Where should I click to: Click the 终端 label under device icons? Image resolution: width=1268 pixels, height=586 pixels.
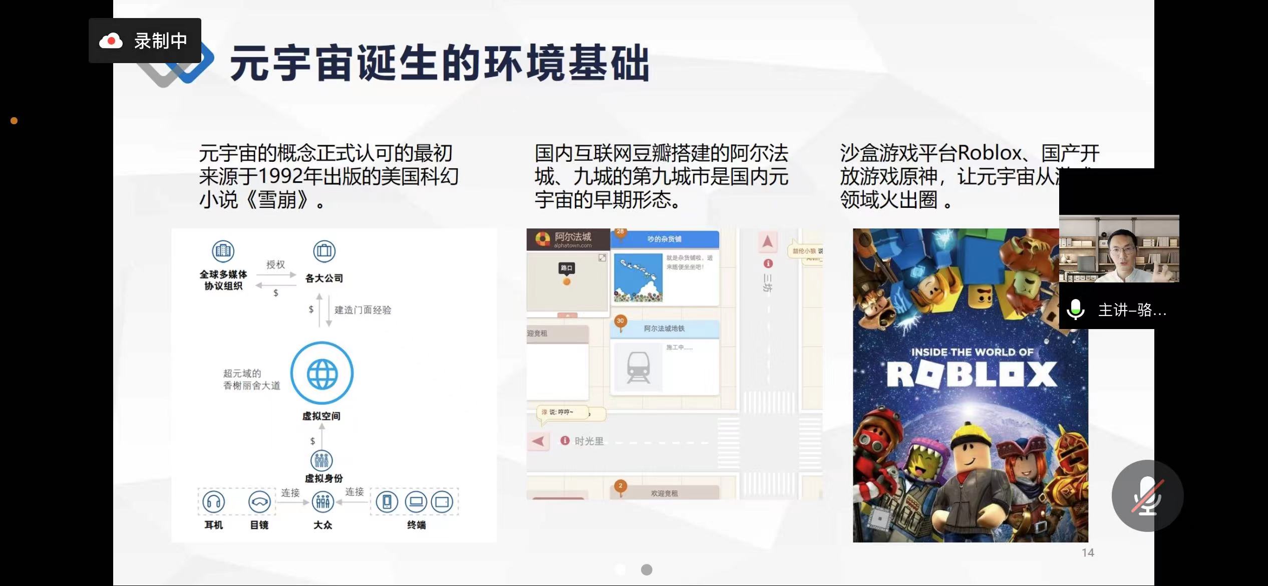(416, 525)
